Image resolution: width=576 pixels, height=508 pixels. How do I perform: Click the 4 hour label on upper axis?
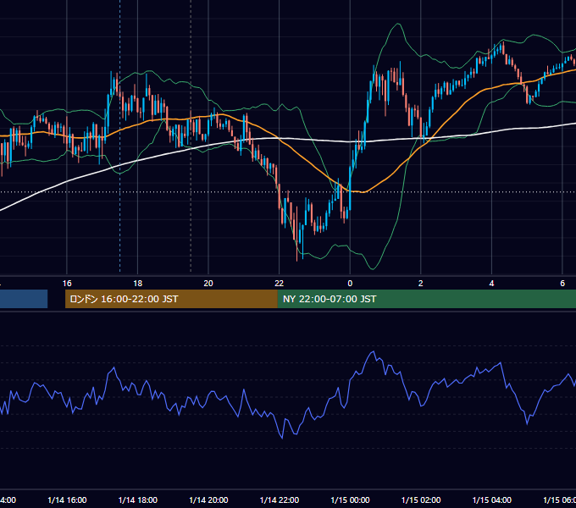(491, 283)
